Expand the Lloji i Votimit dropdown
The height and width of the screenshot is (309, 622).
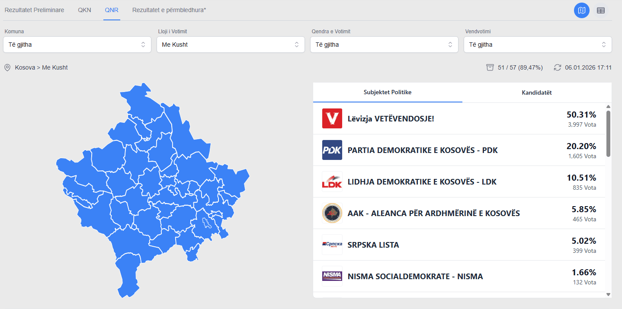[231, 45]
